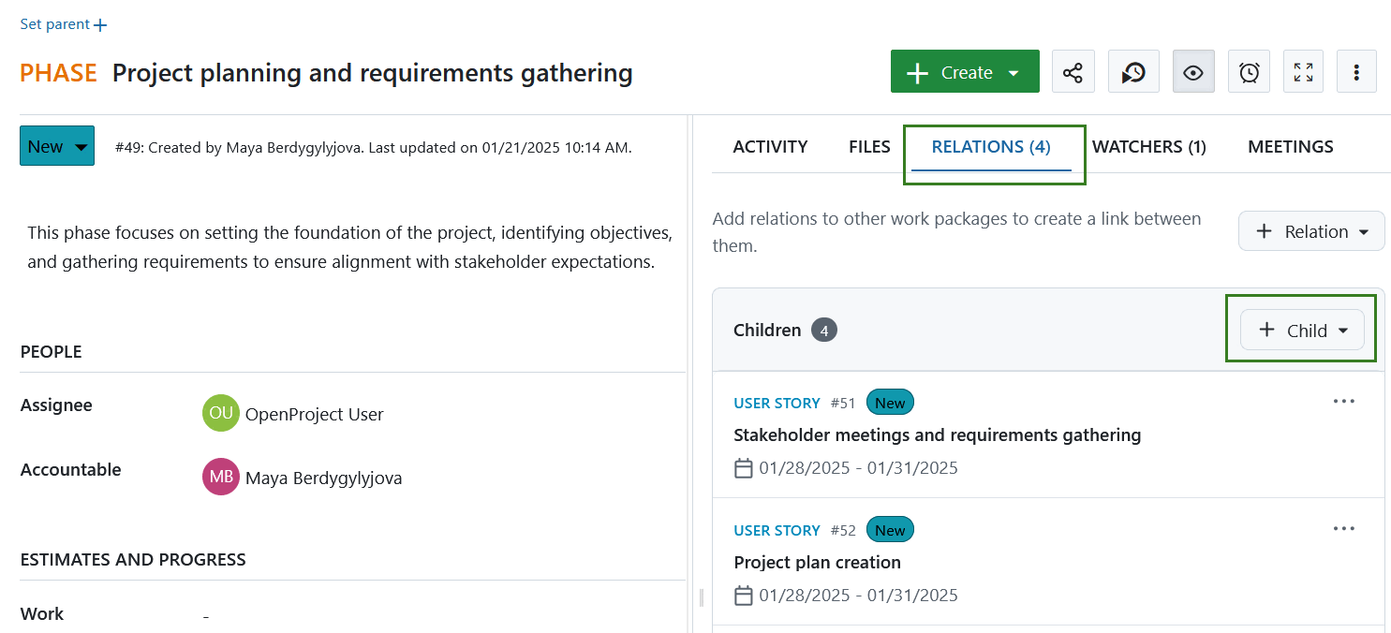Click the Children count badge
The height and width of the screenshot is (633, 1391).
824,330
